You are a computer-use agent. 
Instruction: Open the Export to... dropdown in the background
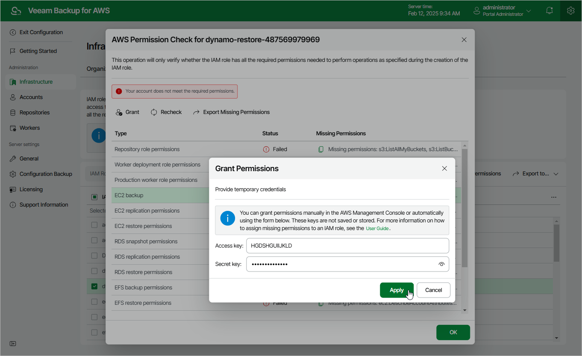[x=535, y=174]
